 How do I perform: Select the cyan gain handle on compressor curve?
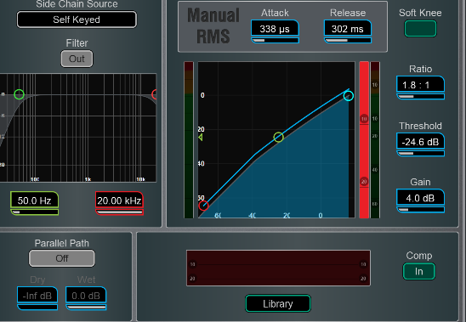pos(349,96)
